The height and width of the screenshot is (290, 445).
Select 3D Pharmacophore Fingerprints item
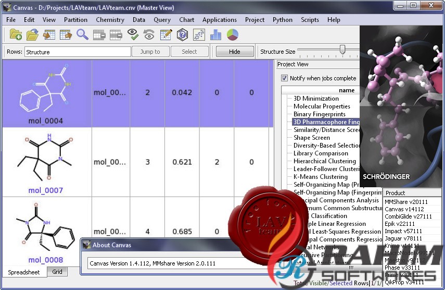pos(326,122)
